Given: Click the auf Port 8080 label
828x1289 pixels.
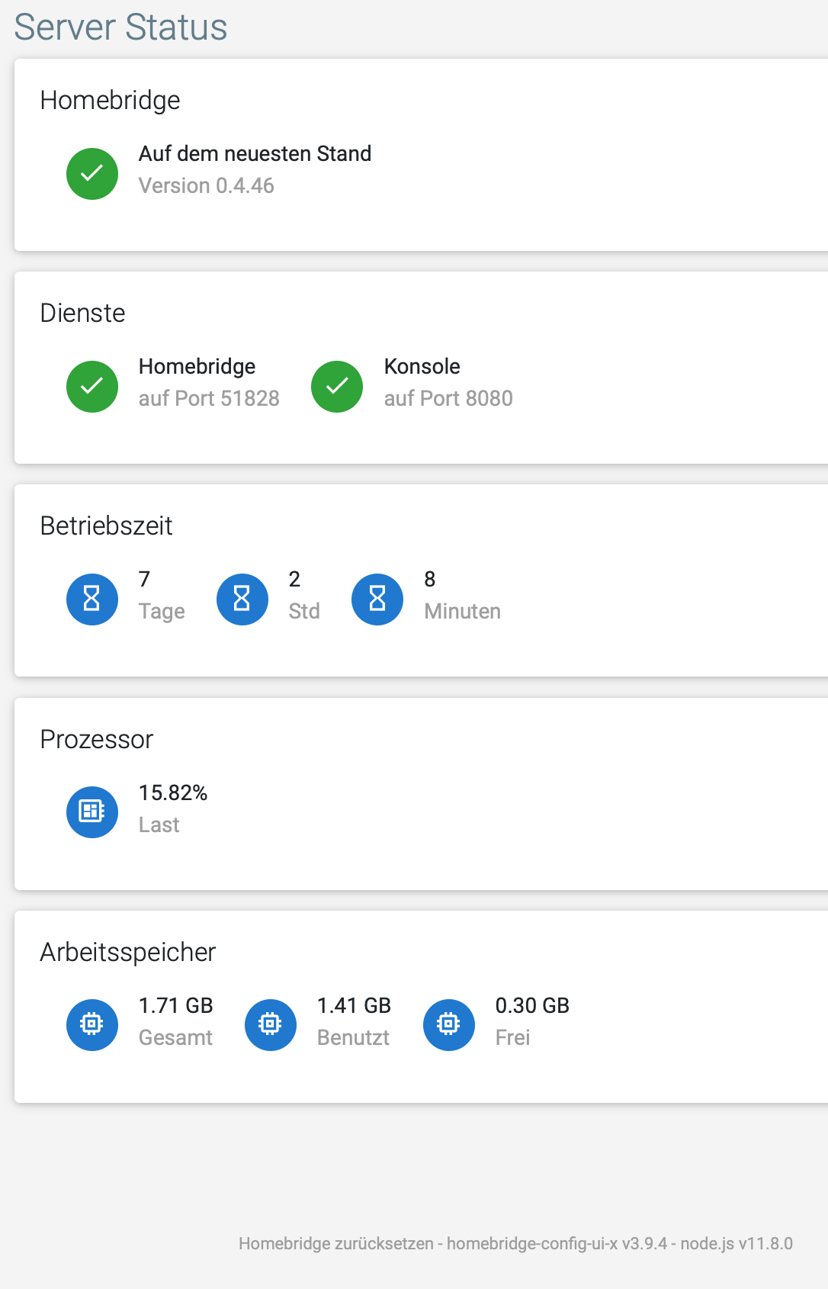Looking at the screenshot, I should (448, 399).
